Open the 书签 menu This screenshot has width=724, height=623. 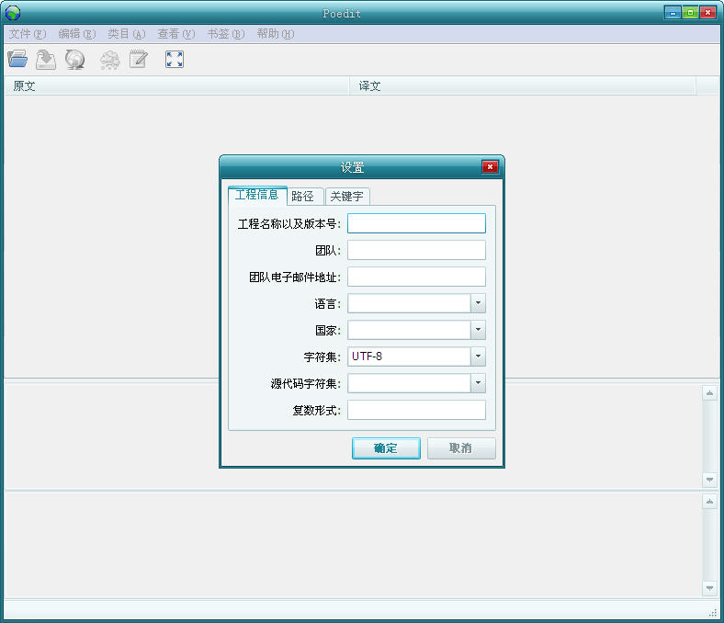point(226,34)
